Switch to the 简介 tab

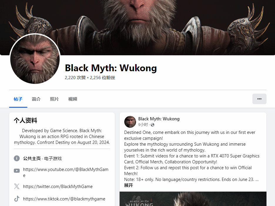[36, 99]
